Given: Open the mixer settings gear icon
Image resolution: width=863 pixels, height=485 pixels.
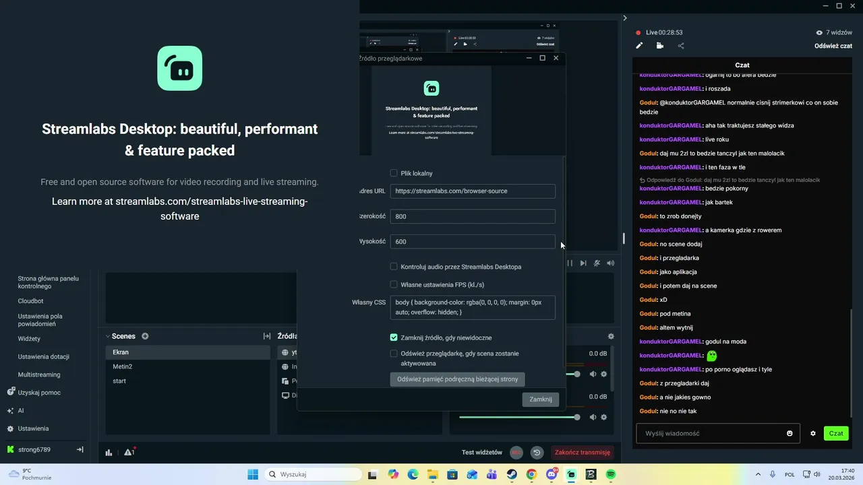Looking at the screenshot, I should pos(611,336).
